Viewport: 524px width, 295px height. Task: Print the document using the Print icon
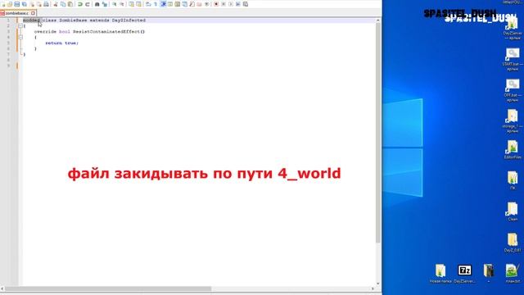click(x=46, y=4)
